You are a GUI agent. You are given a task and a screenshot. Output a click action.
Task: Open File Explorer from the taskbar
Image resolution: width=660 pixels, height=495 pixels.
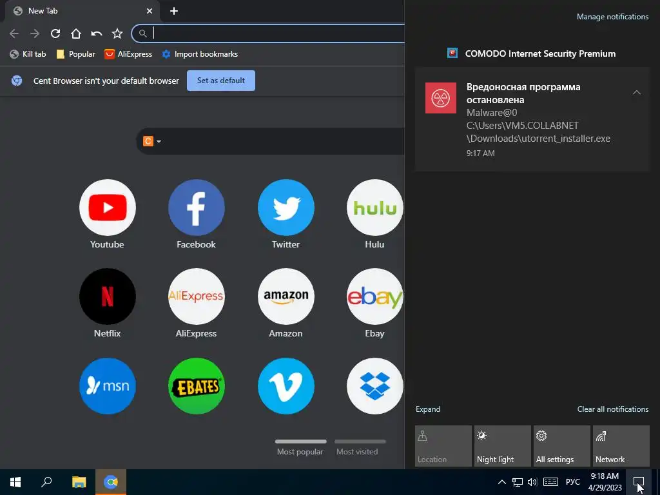tap(79, 482)
